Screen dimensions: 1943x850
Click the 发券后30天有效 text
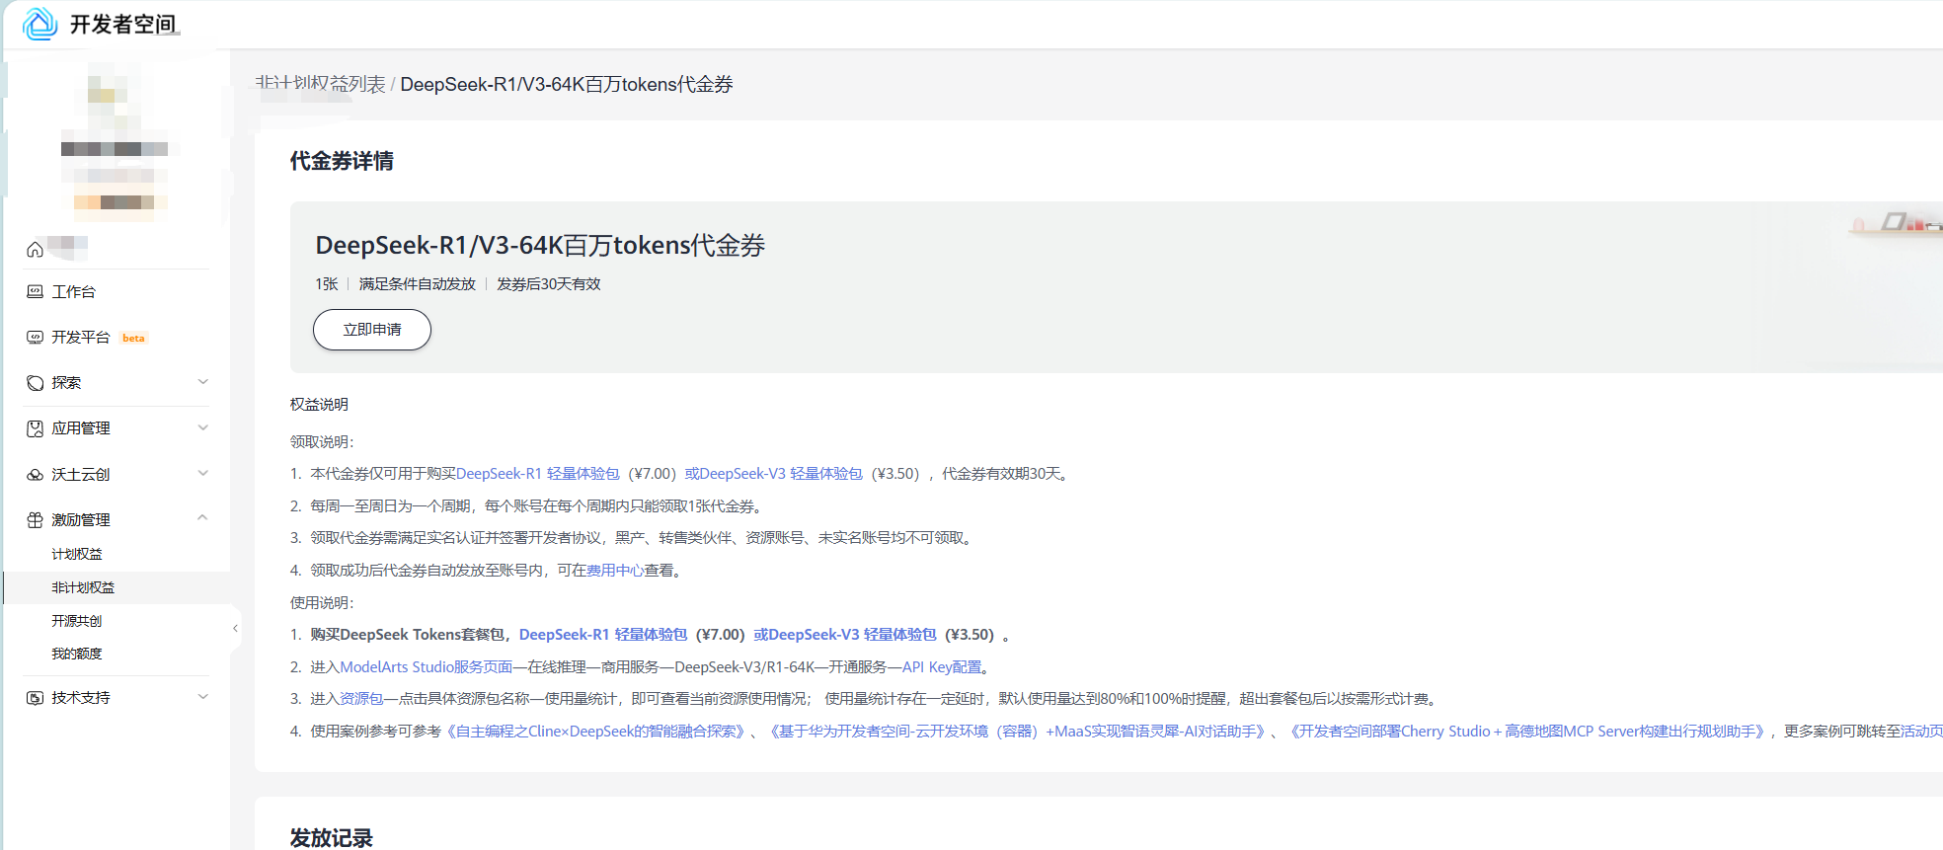549,284
